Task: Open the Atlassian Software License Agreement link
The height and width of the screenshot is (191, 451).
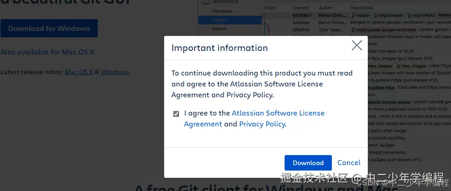Action: pyautogui.click(x=278, y=113)
